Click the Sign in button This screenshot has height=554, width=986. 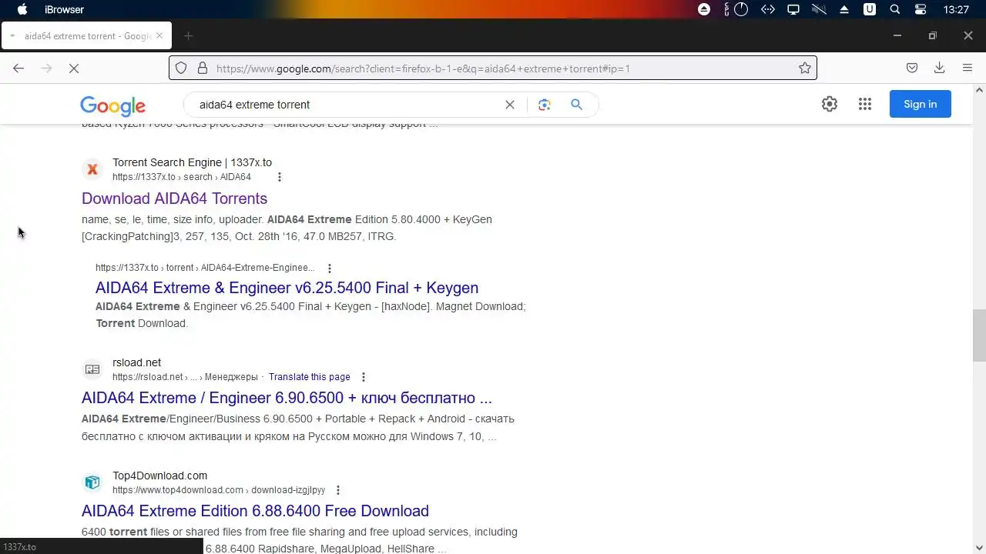[x=921, y=104]
